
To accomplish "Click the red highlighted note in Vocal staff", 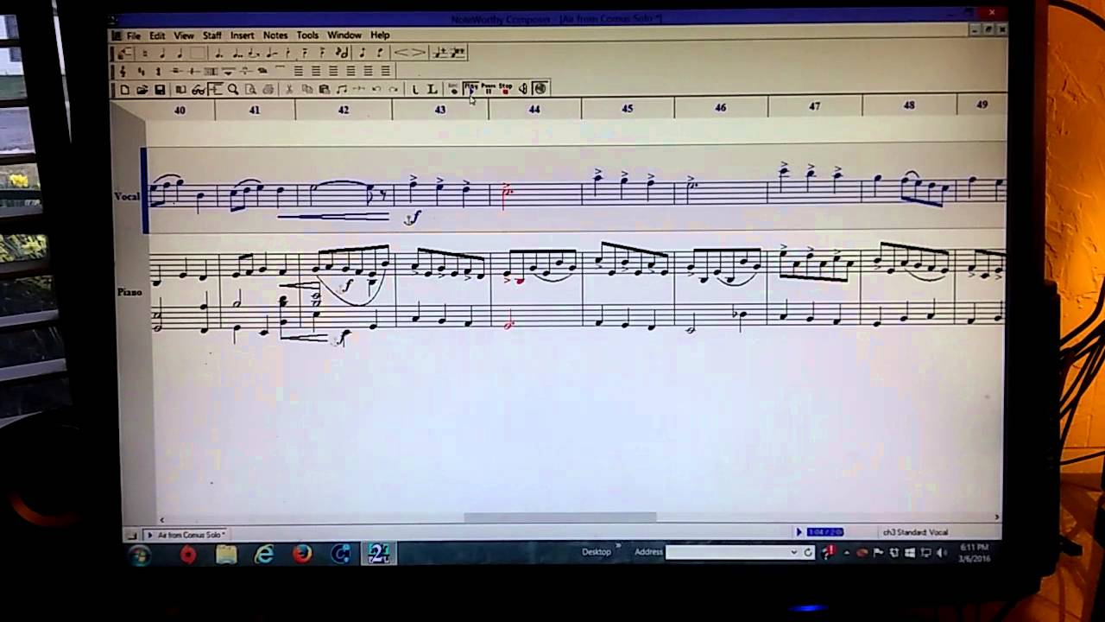I will (x=508, y=194).
